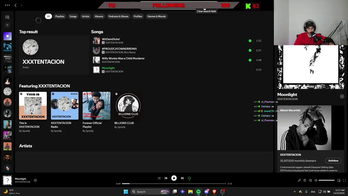Viewport: 348px width, 196px height.
Task: Toggle saved checkmark for Willy Wonka song
Action: point(250,60)
